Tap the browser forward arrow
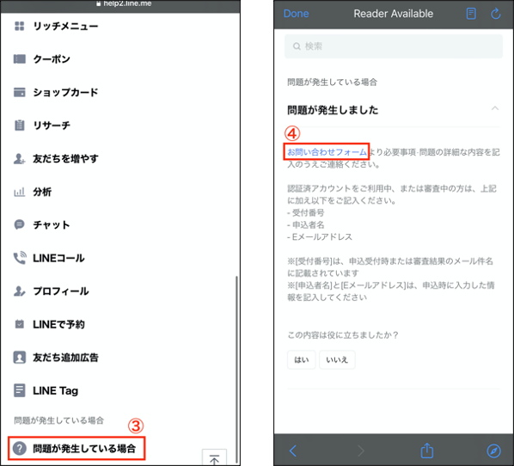The image size is (514, 466). click(361, 451)
